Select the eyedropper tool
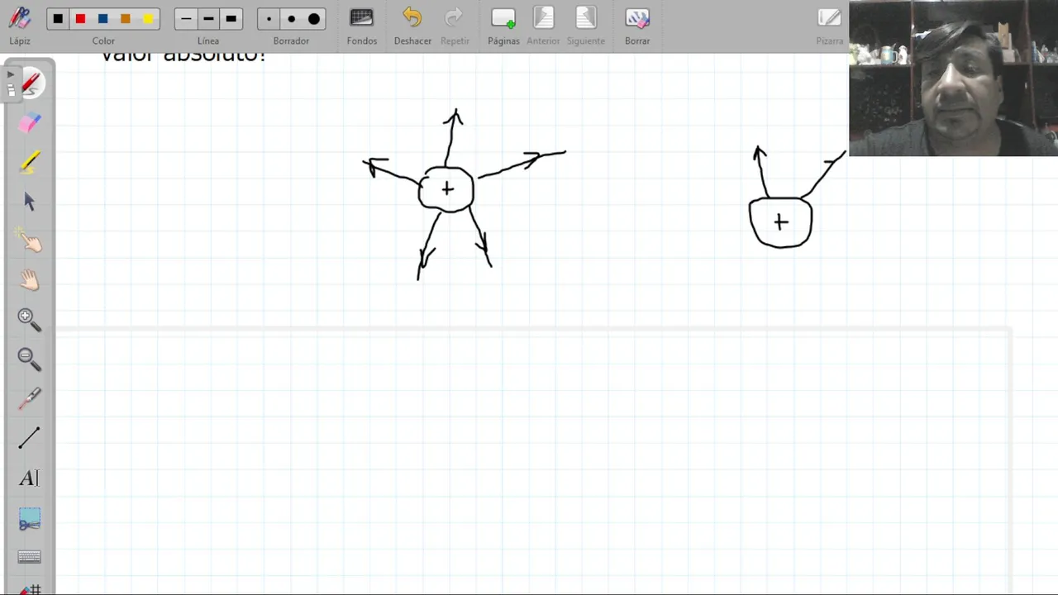This screenshot has width=1058, height=595. click(30, 398)
